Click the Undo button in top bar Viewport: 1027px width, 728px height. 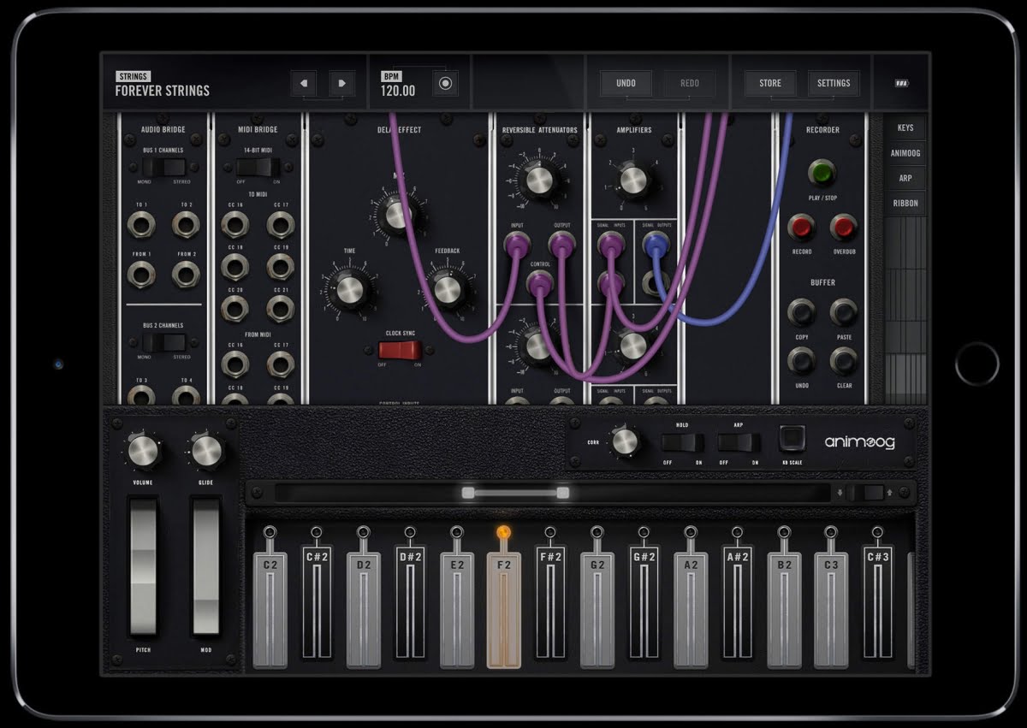click(x=626, y=83)
